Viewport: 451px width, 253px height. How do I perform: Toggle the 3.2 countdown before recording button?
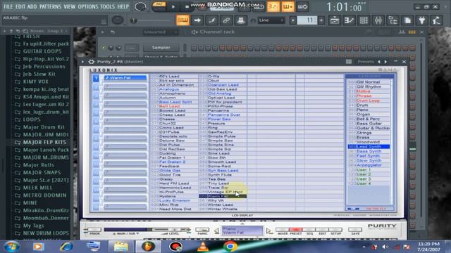273,6
